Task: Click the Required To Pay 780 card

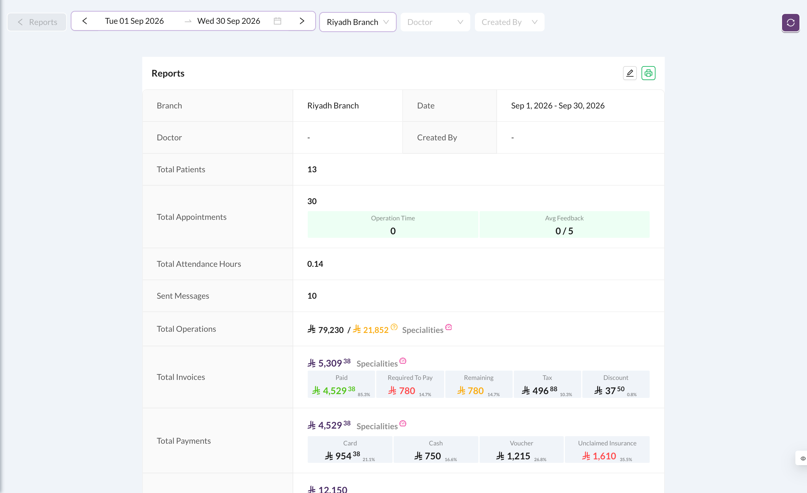Action: [x=410, y=384]
